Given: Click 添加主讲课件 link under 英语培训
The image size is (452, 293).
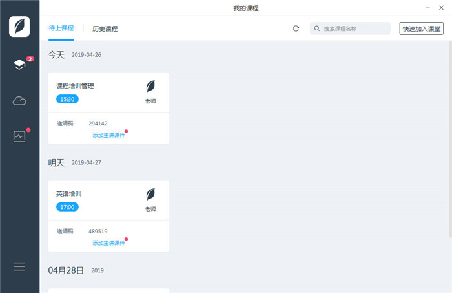Looking at the screenshot, I should click(x=108, y=243).
